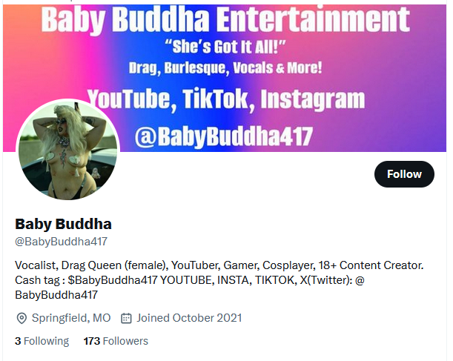
Task: Click the calendar icon beside Joined date
Action: point(126,318)
